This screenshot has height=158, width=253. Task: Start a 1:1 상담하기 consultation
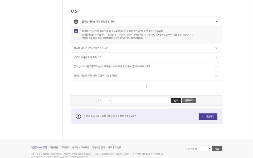pyautogui.click(x=208, y=116)
